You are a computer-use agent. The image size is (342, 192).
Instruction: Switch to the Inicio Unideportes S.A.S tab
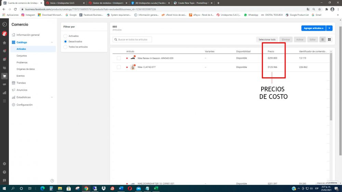coord(65,3)
